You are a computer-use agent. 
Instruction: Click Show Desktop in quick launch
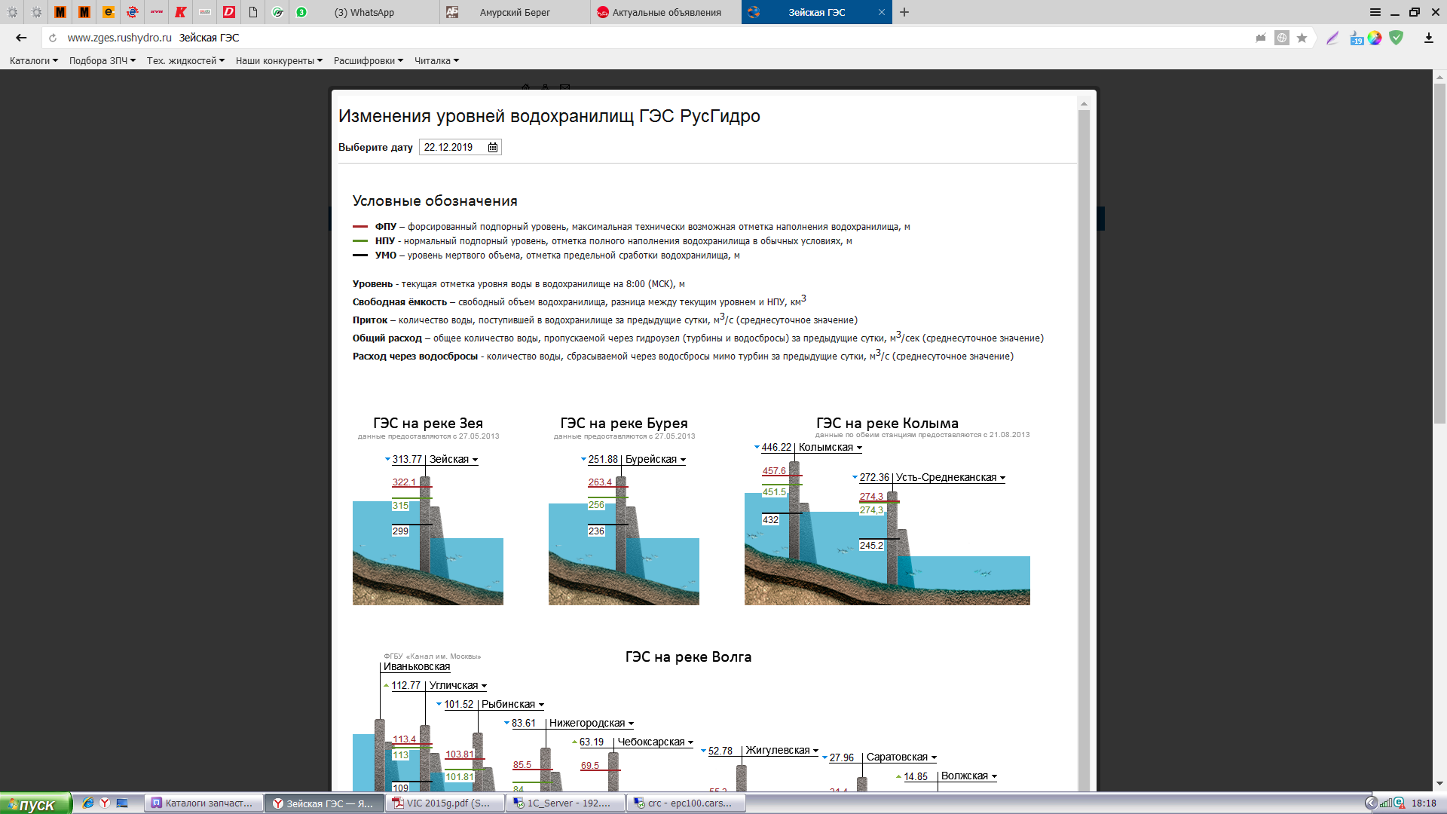122,803
